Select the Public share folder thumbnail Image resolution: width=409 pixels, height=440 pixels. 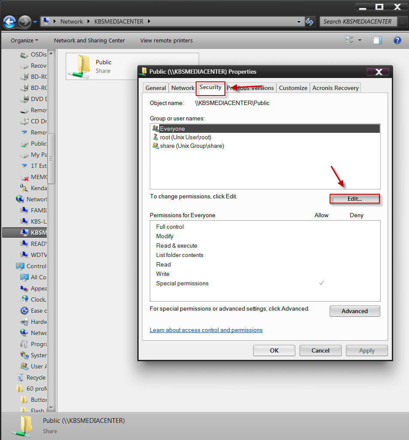click(x=79, y=66)
